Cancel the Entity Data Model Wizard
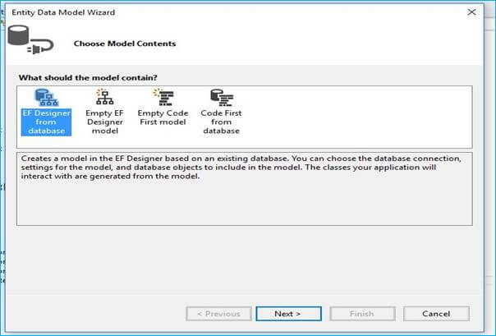The width and height of the screenshot is (496, 336). [x=436, y=313]
